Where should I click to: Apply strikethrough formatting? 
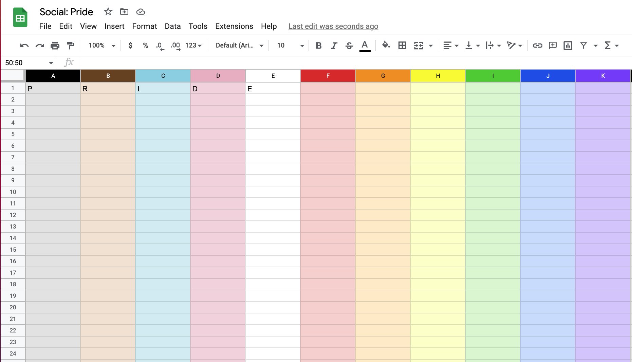tap(349, 45)
